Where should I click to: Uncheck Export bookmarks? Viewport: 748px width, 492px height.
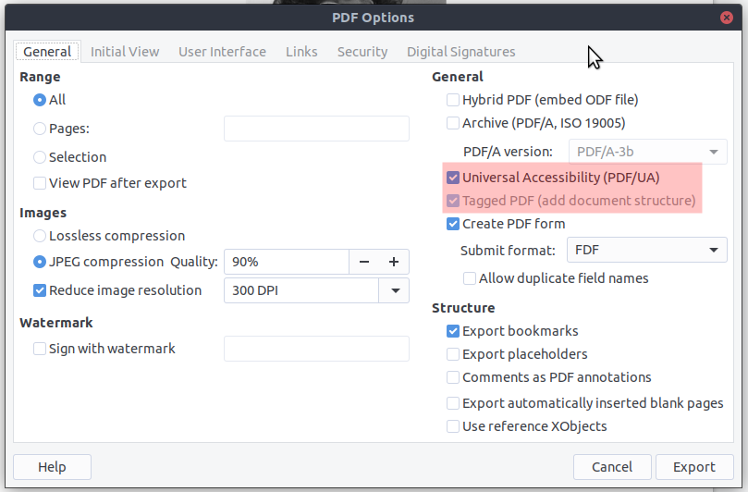pyautogui.click(x=453, y=331)
